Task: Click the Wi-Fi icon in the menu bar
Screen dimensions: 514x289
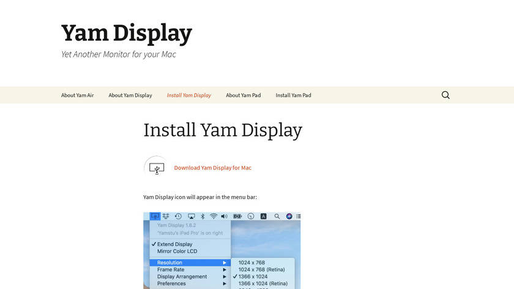Action: 214,216
